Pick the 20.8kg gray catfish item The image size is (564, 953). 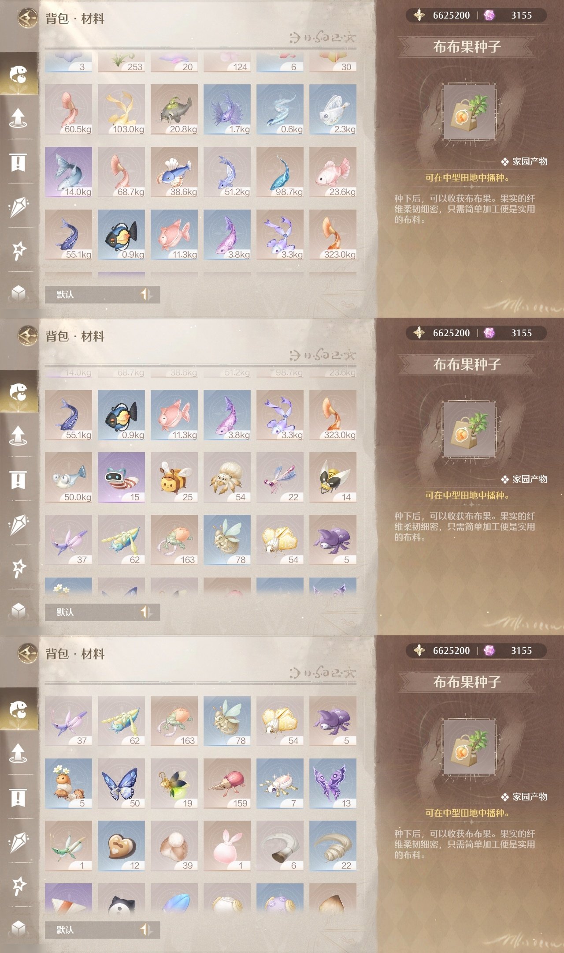(174, 109)
